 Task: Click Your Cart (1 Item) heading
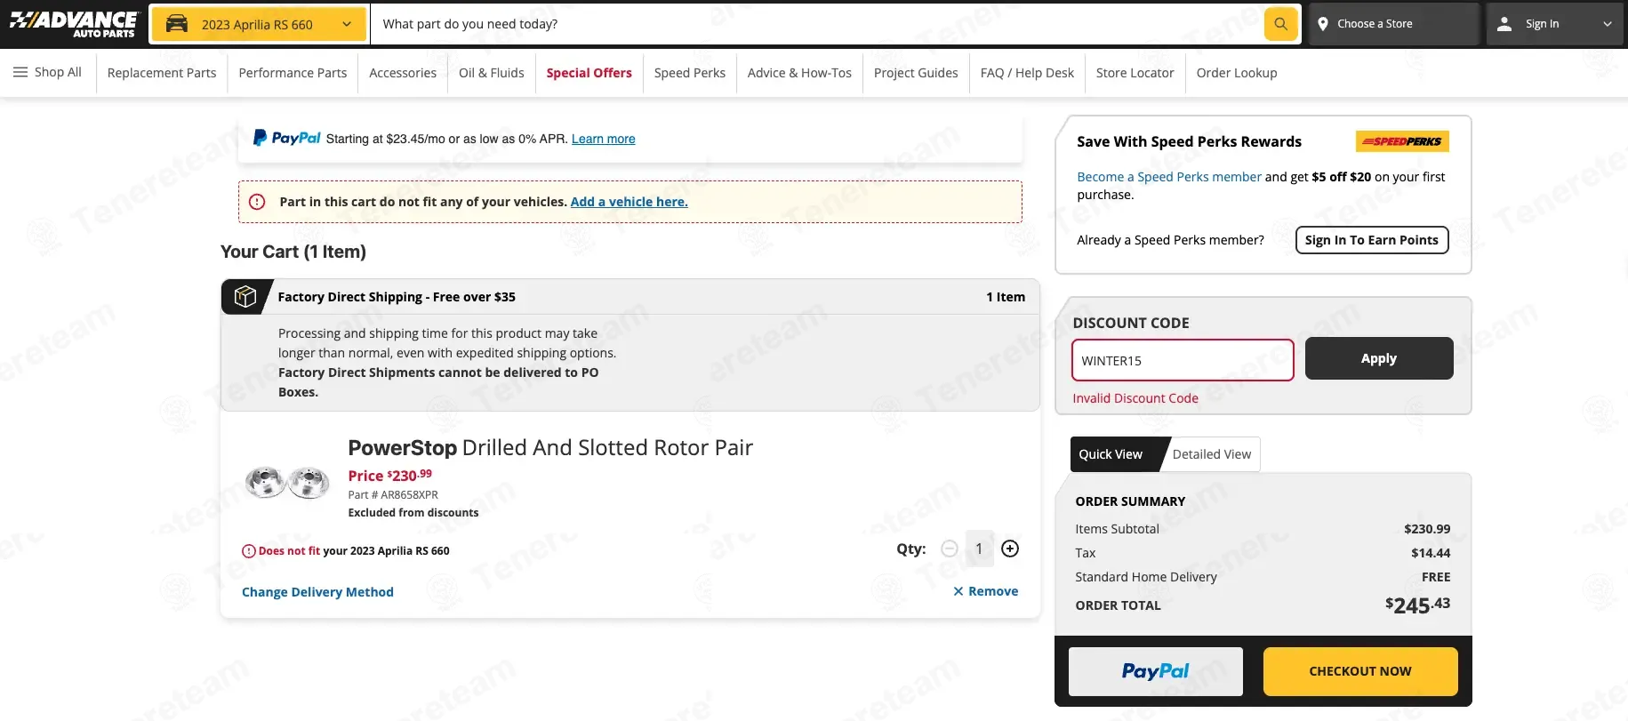pos(293,252)
